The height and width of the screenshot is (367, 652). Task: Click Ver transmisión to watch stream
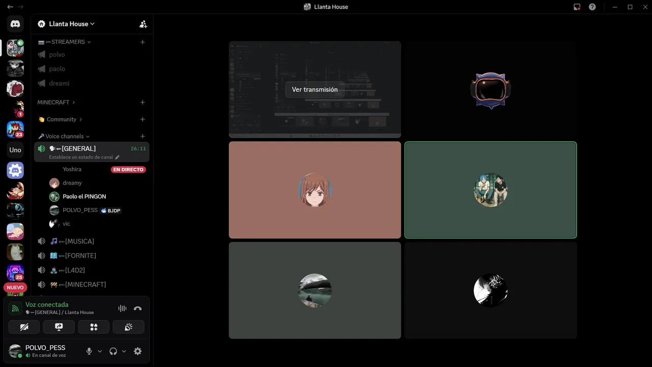315,90
